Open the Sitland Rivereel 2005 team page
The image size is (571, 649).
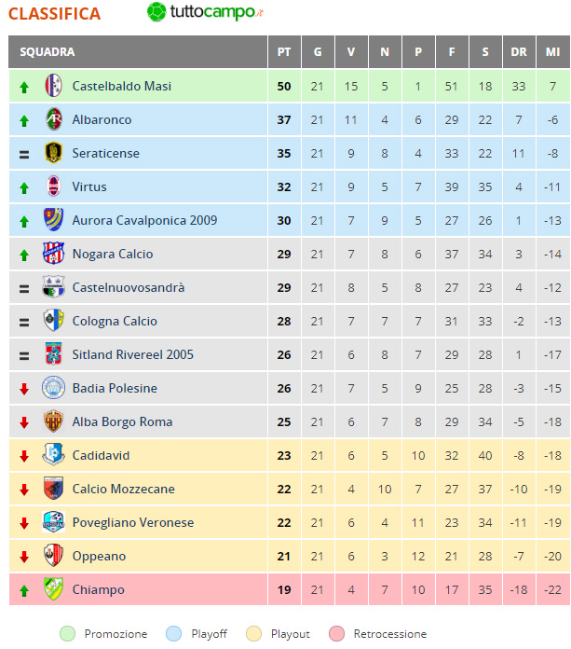pos(132,354)
